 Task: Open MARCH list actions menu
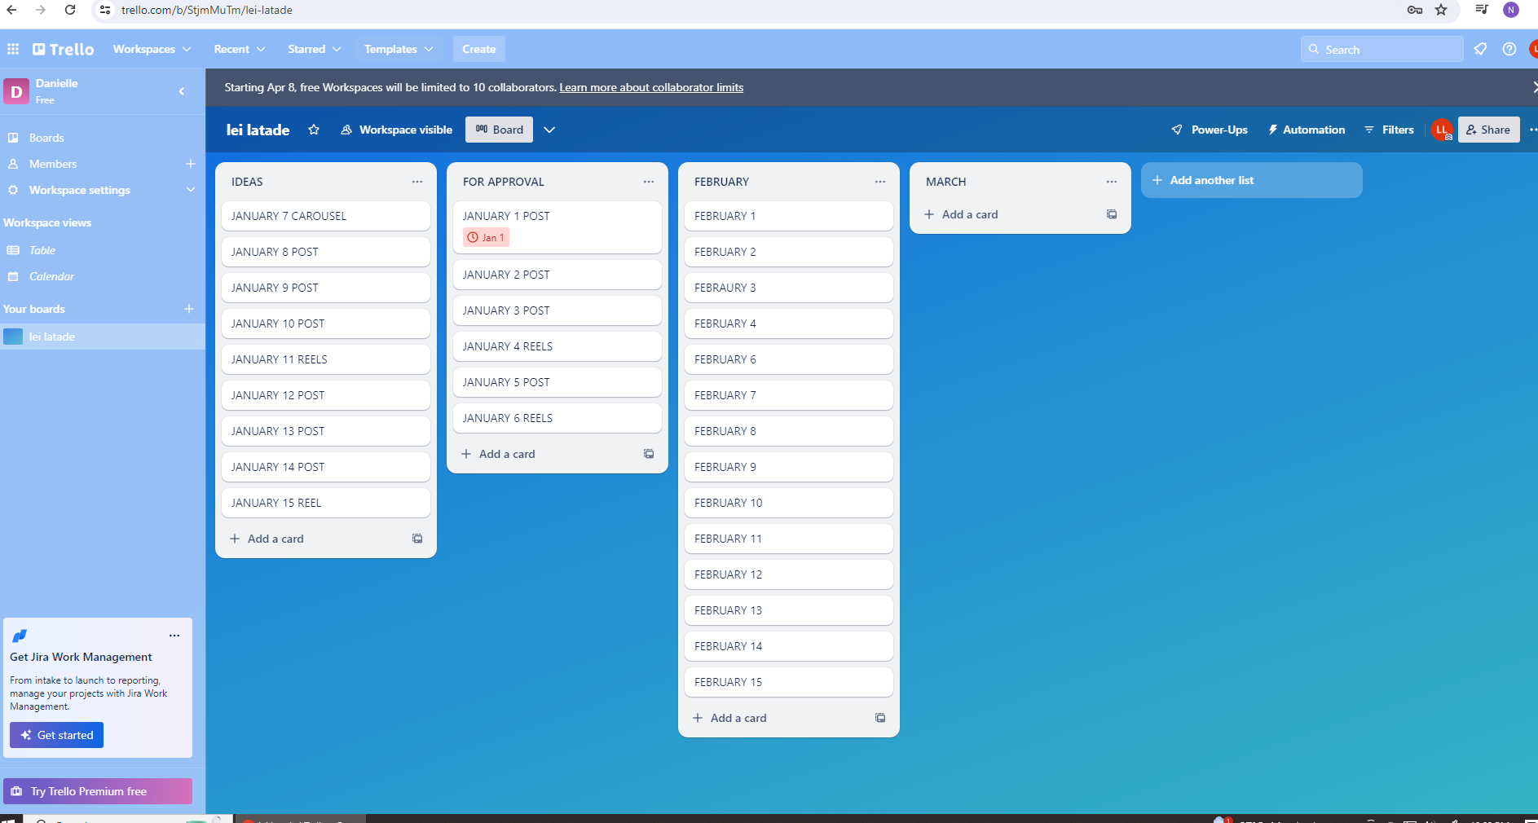point(1112,182)
